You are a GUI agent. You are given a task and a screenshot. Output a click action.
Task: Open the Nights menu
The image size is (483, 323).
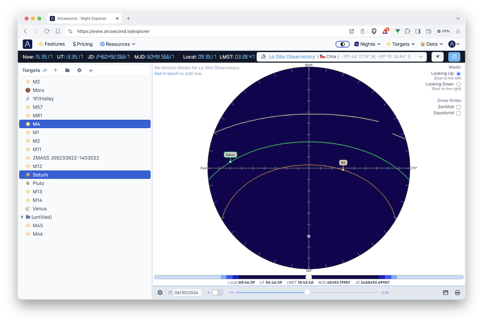(367, 44)
